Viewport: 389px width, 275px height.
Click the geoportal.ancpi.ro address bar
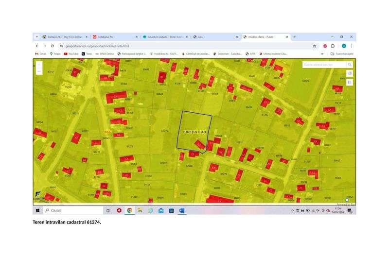pos(186,46)
